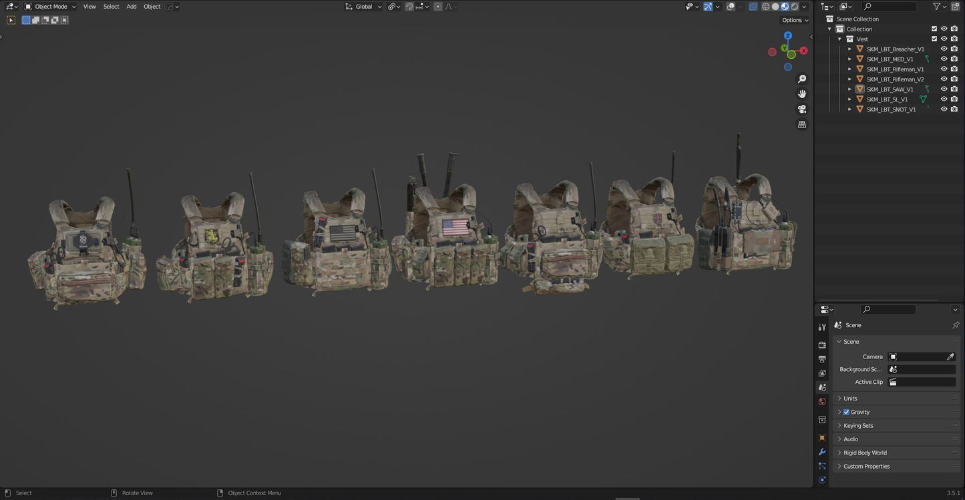This screenshot has width=965, height=500.
Task: Click the Physics properties wrench icon
Action: click(x=822, y=452)
